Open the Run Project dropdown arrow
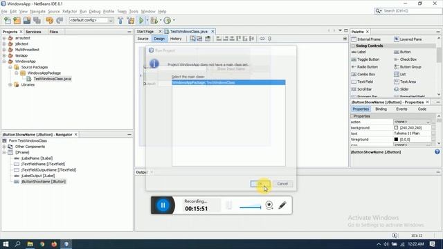This screenshot has width=443, height=249. click(147, 20)
